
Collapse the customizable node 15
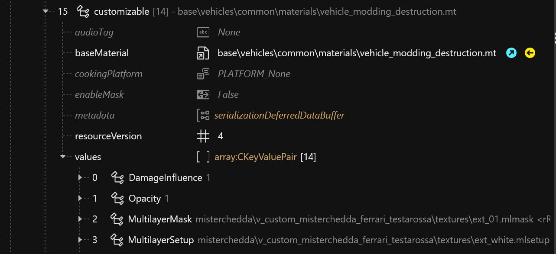pyautogui.click(x=46, y=12)
